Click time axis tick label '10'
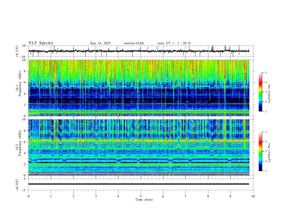This screenshot has height=220, width=285. [x=253, y=196]
